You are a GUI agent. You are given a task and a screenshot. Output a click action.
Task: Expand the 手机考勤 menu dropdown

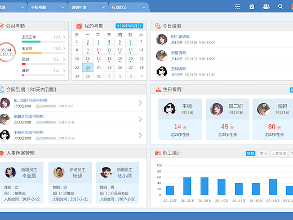pyautogui.click(x=63, y=7)
